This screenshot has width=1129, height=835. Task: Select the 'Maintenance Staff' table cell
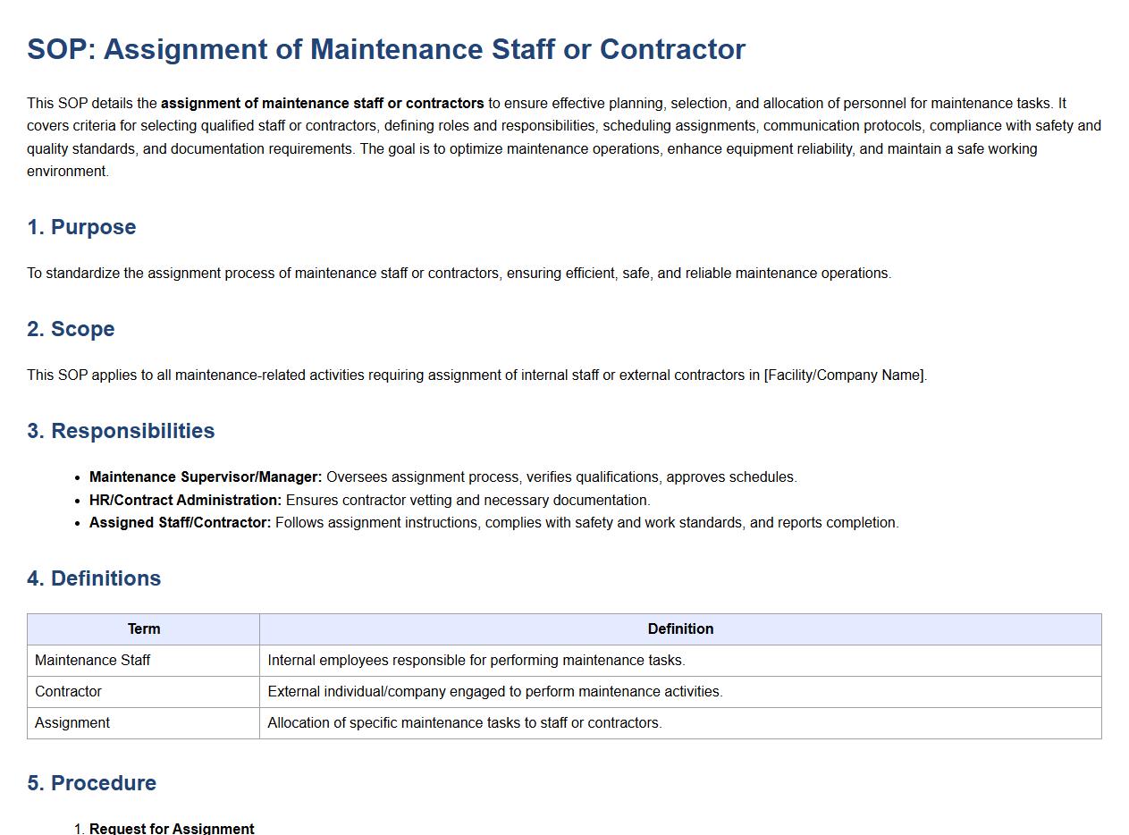pos(92,661)
